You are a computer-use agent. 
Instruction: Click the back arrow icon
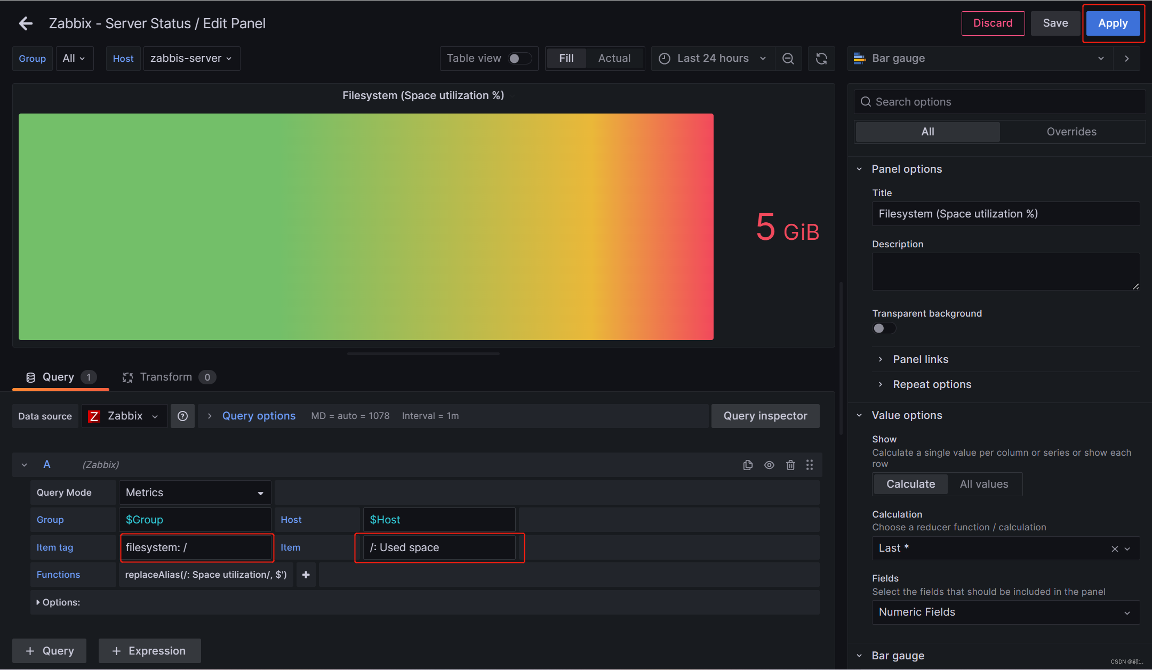[x=26, y=23]
